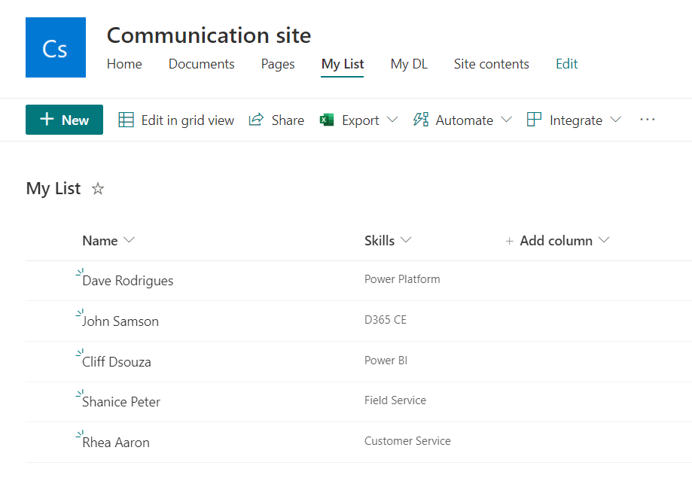
Task: Select the Integrate icon
Action: point(534,120)
